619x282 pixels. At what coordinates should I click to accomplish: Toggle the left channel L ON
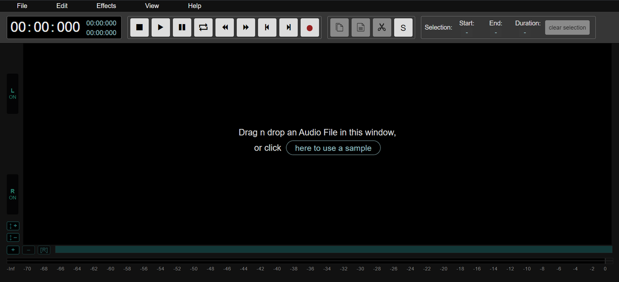13,94
